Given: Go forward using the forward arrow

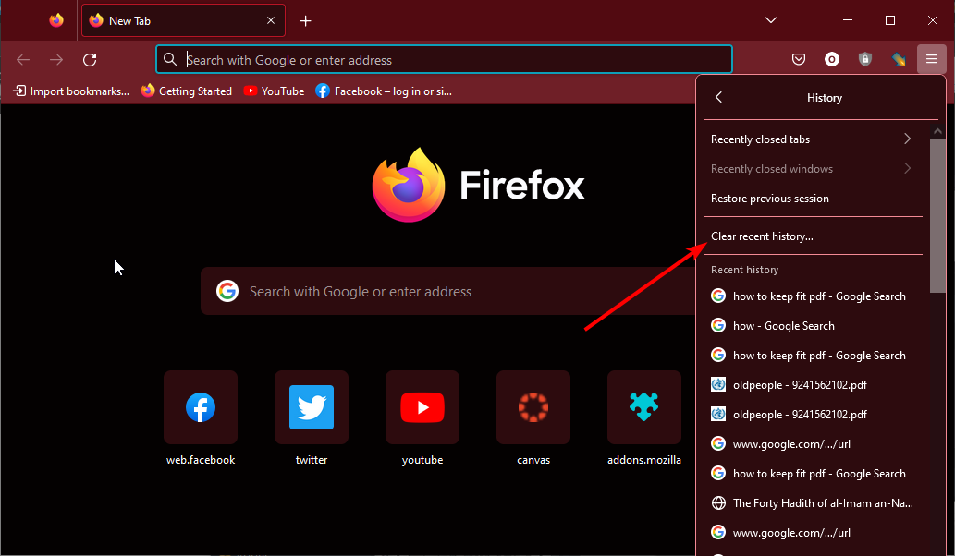Looking at the screenshot, I should pos(56,60).
